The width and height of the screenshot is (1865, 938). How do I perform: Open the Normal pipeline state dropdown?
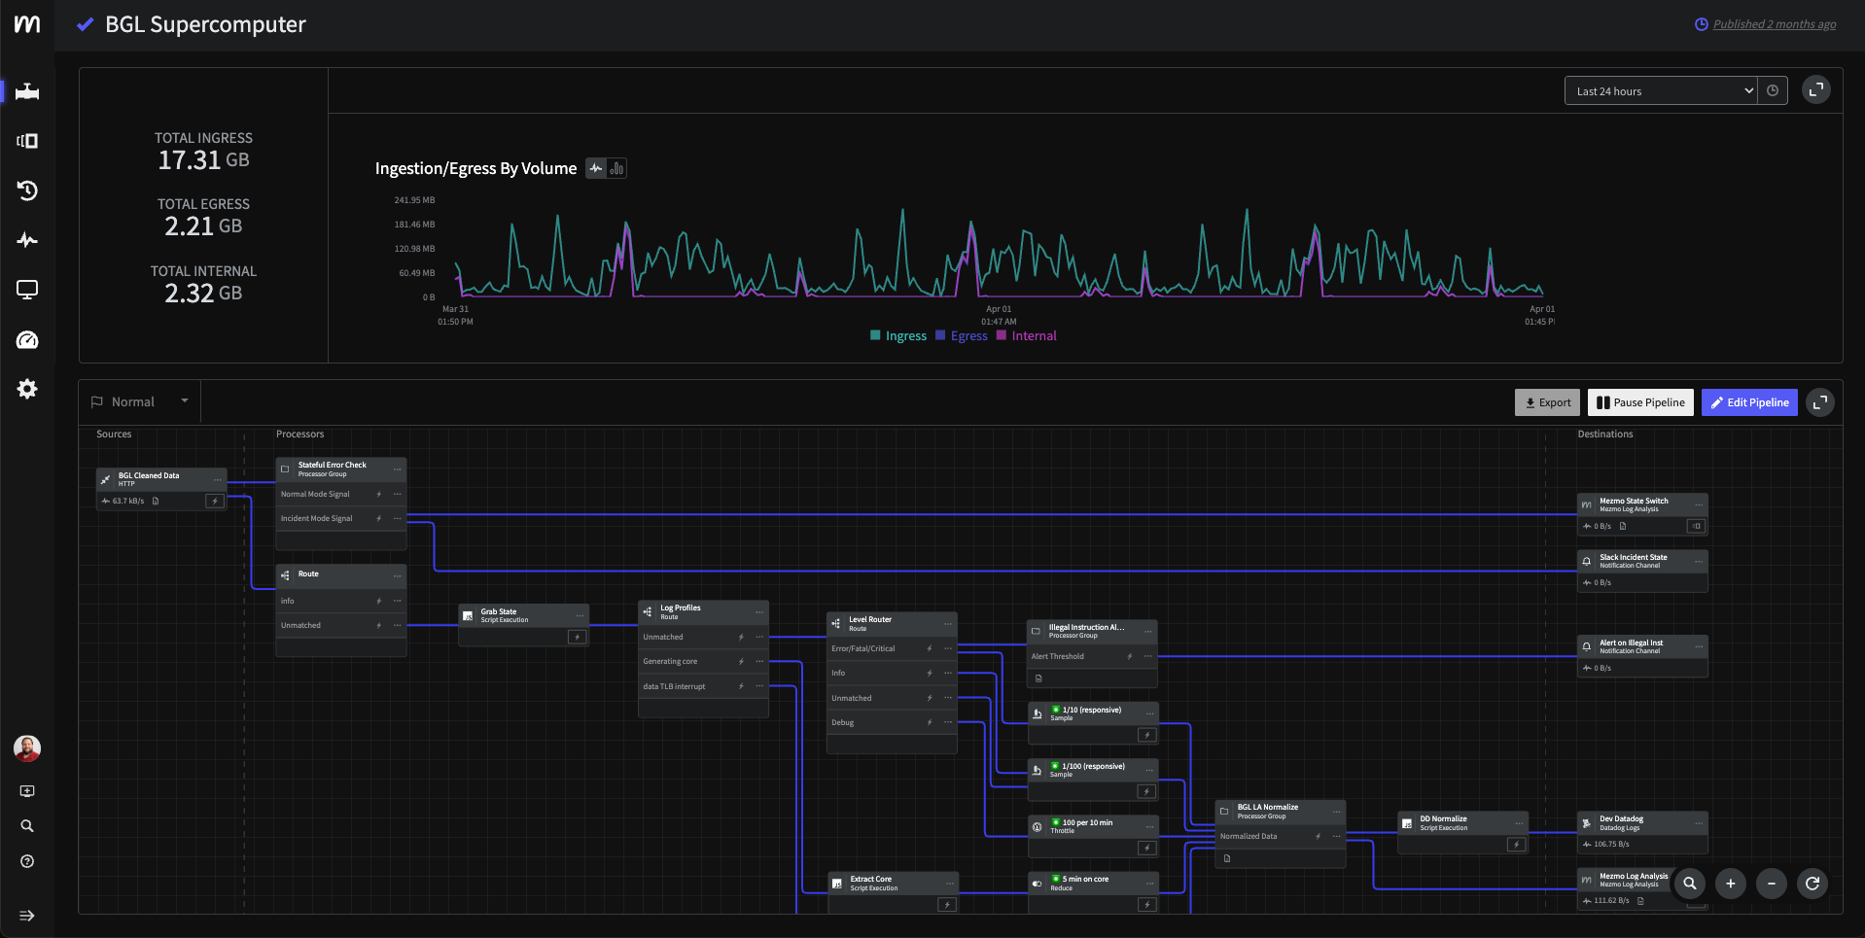point(140,402)
